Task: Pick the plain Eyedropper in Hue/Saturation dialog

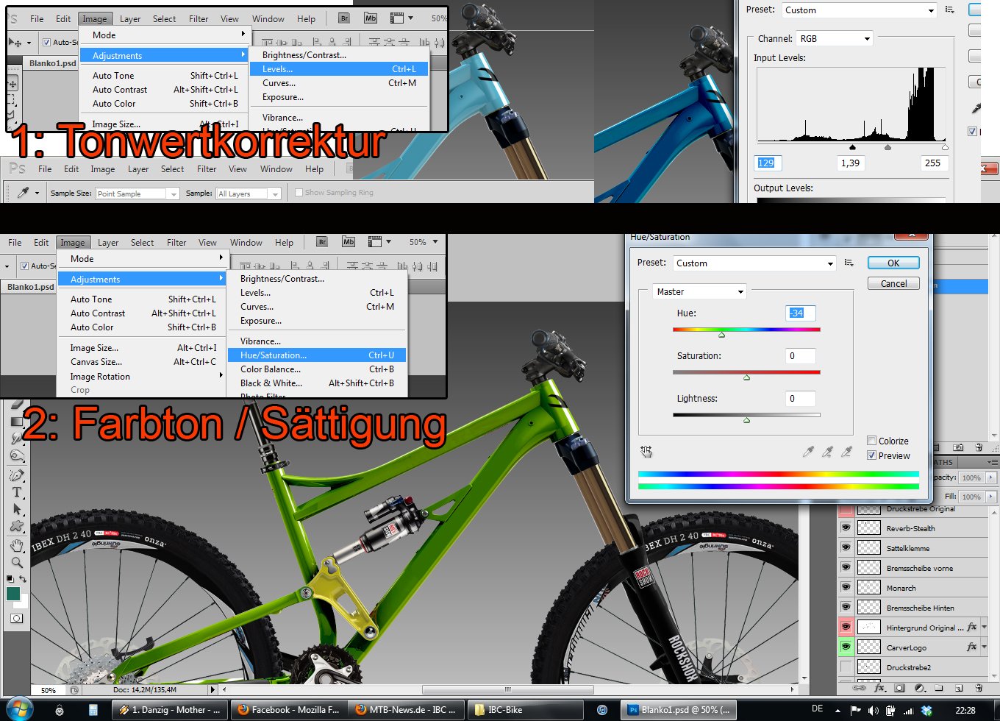Action: (x=808, y=452)
